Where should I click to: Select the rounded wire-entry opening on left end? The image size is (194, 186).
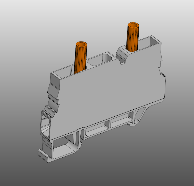[45, 126]
